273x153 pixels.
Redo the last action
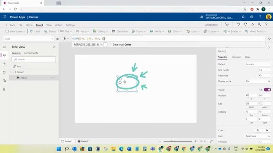(246, 25)
